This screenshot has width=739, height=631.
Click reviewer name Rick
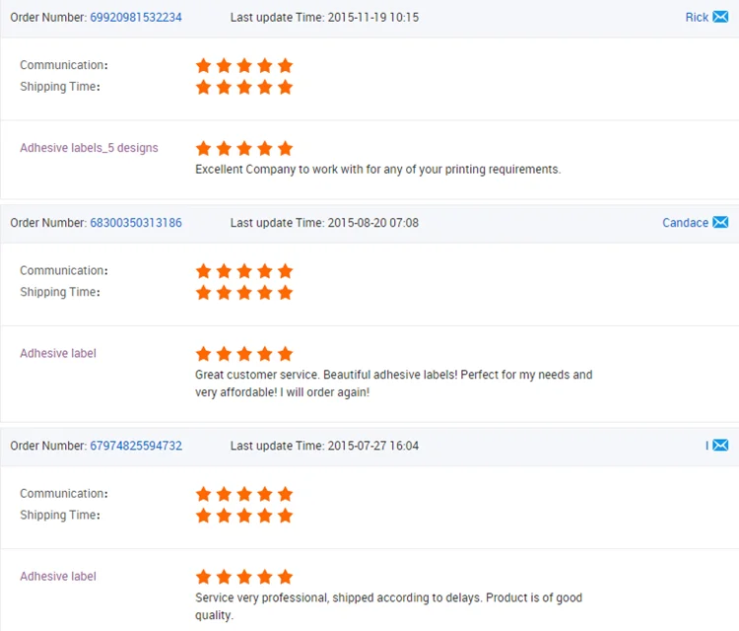[697, 18]
